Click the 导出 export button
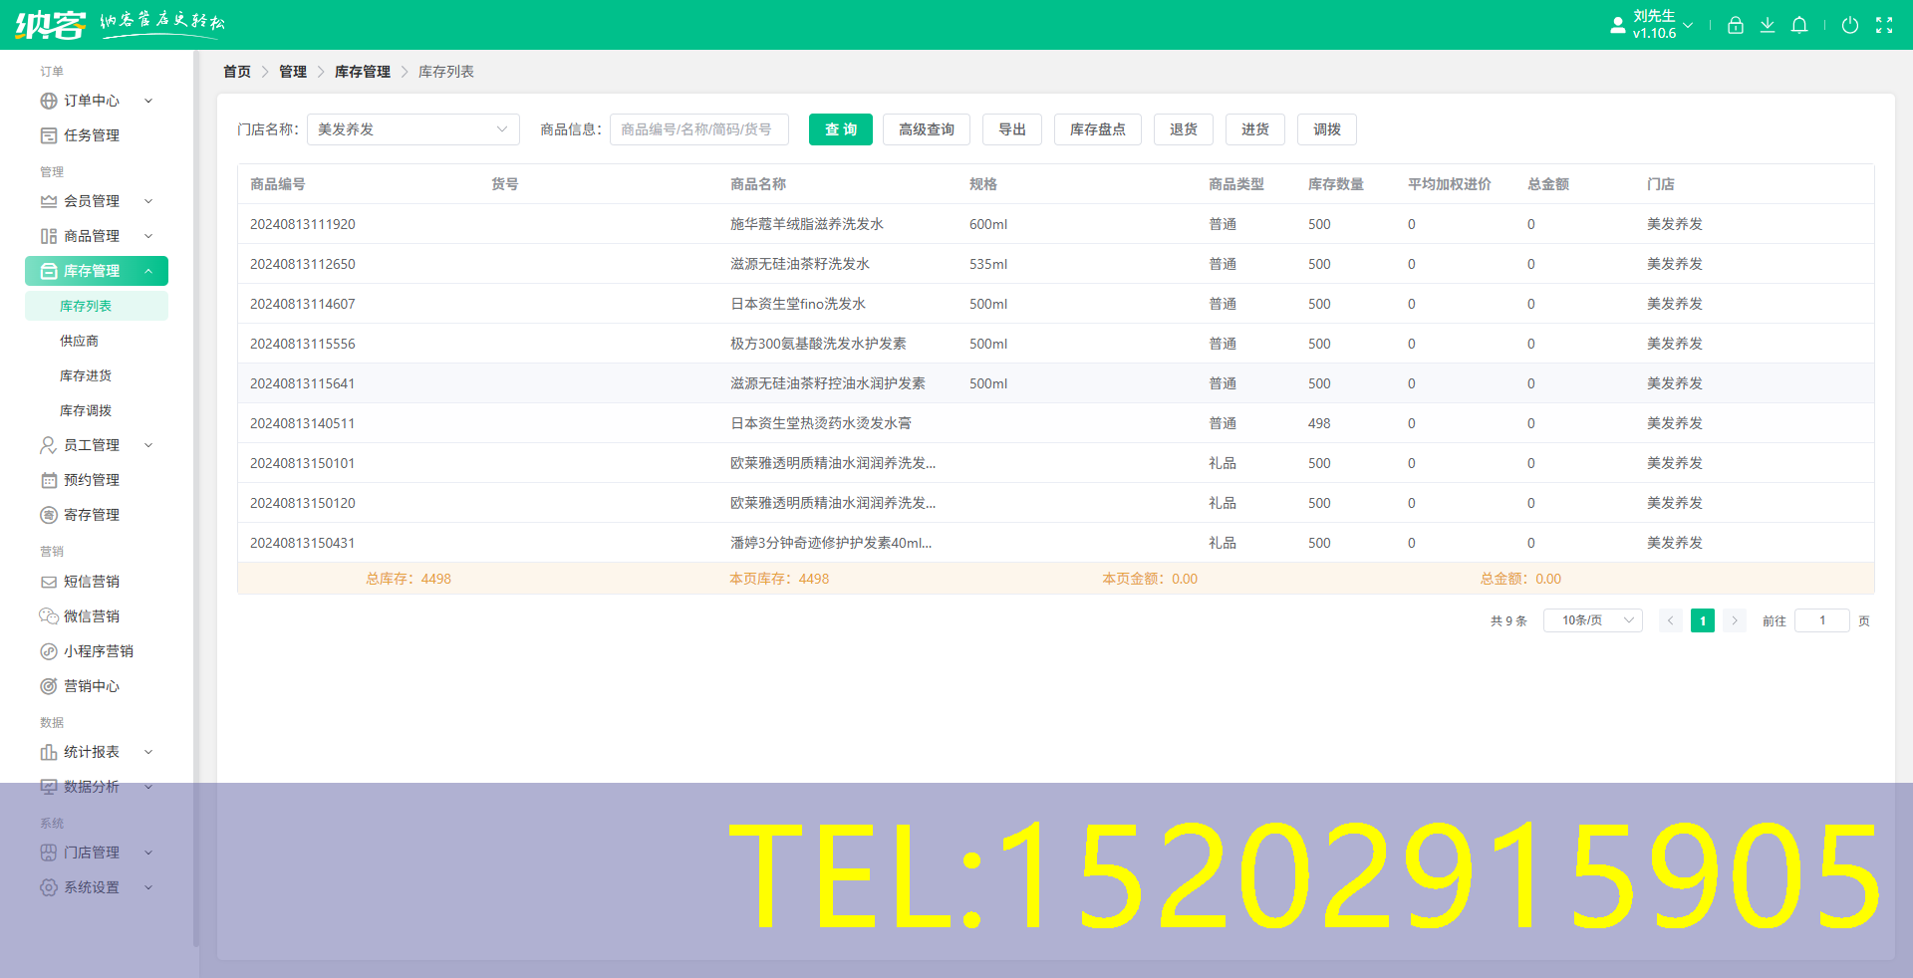The width and height of the screenshot is (1913, 978). (1012, 129)
